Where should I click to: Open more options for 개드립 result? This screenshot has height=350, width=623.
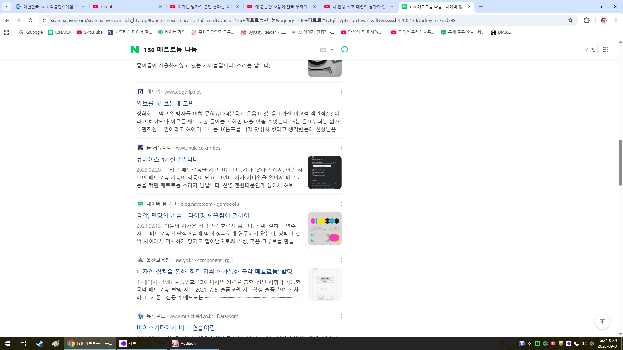point(341,92)
